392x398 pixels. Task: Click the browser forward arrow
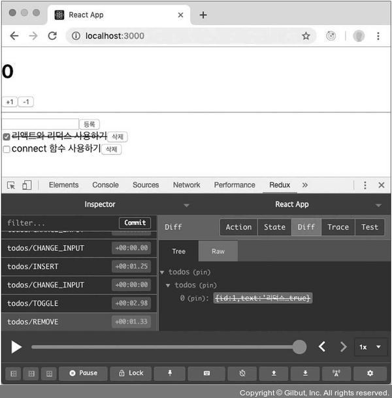33,36
